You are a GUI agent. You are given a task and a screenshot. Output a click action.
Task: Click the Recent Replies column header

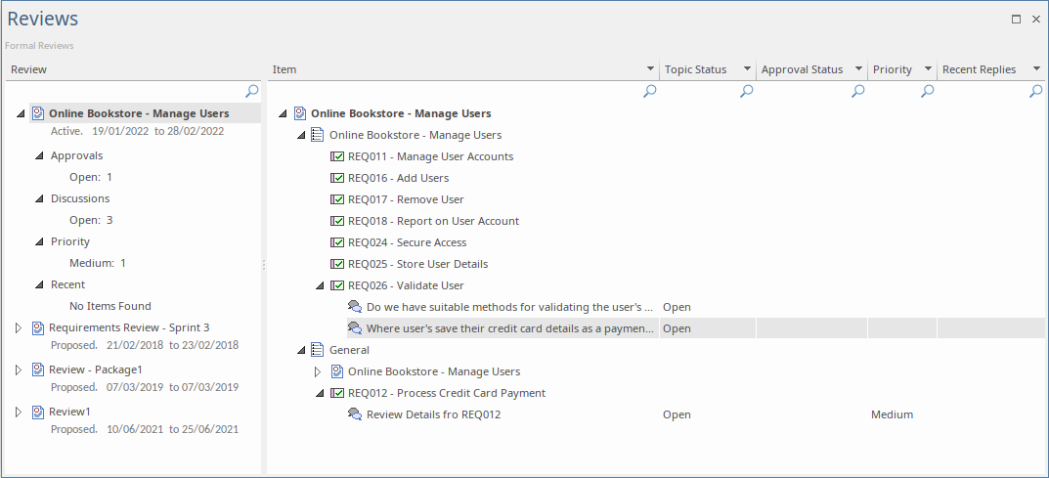coord(979,69)
